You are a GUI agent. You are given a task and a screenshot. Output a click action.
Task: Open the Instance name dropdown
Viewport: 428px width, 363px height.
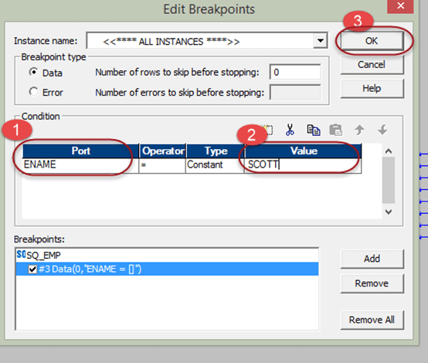click(x=321, y=41)
